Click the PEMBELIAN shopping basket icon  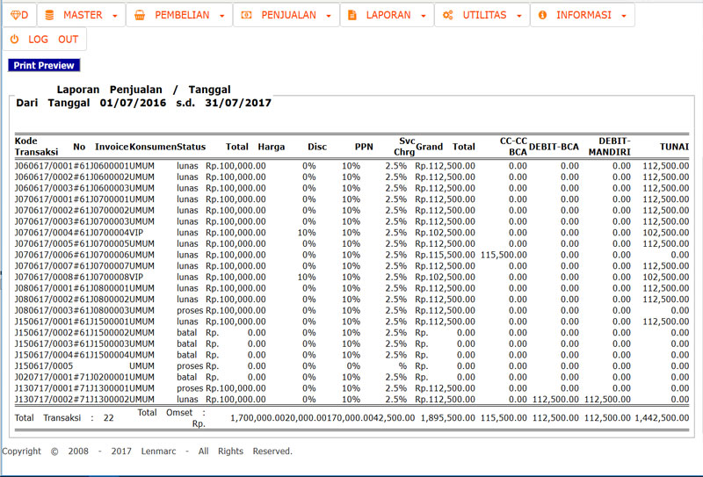140,15
